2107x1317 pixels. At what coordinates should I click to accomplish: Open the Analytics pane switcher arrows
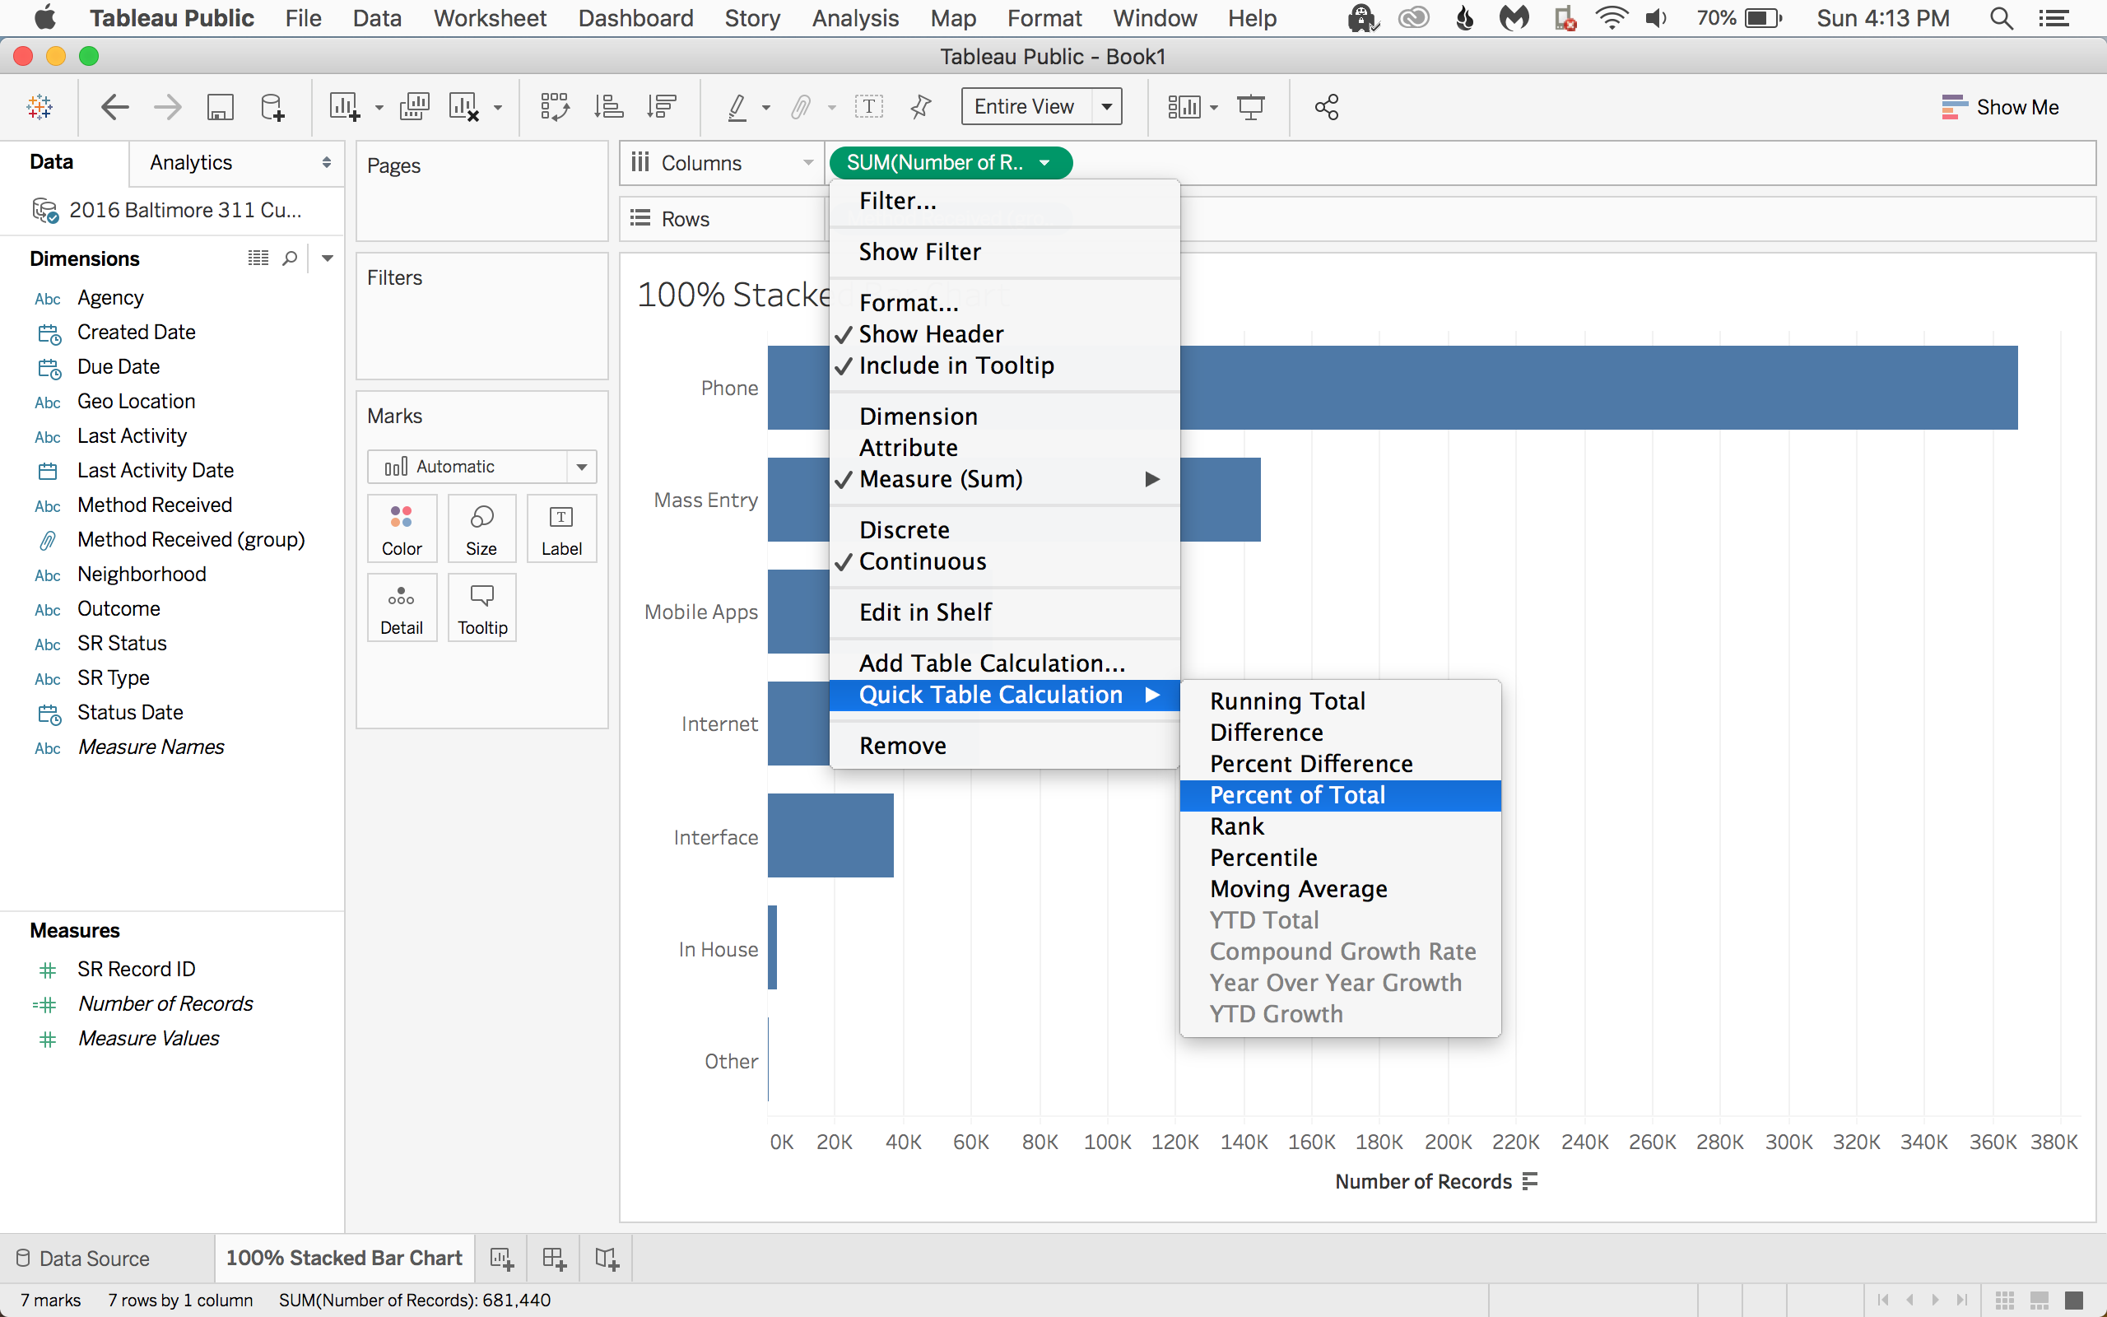[x=326, y=163]
